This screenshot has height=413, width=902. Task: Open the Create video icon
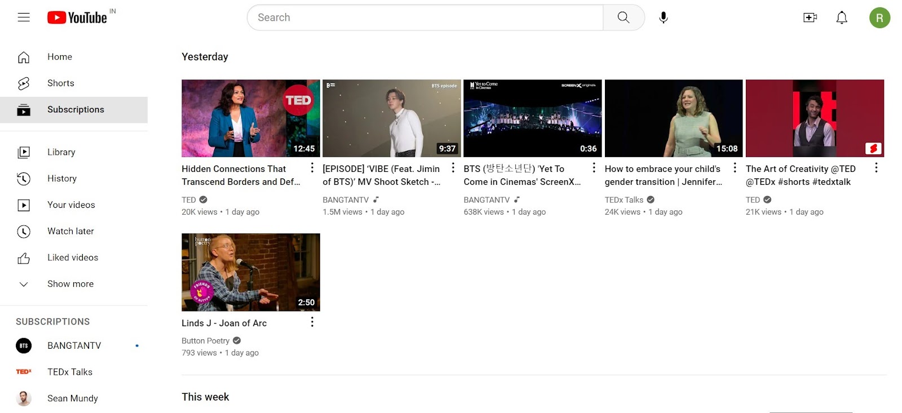point(810,17)
